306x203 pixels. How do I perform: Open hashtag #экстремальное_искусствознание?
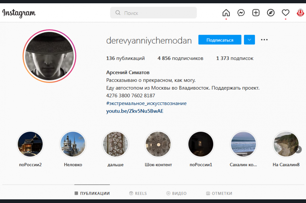(146, 104)
